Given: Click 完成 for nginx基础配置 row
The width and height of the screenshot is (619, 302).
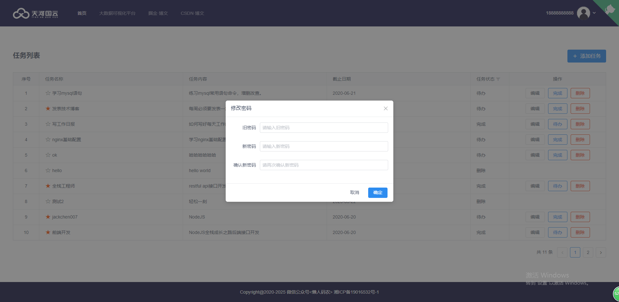Looking at the screenshot, I should click(557, 140).
